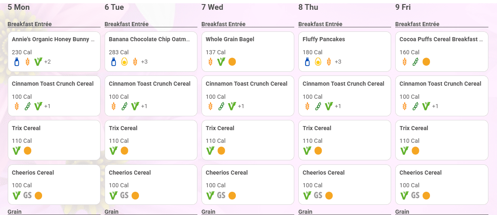Select the 5 Mon day header
This screenshot has width=497, height=215.
coord(18,7)
